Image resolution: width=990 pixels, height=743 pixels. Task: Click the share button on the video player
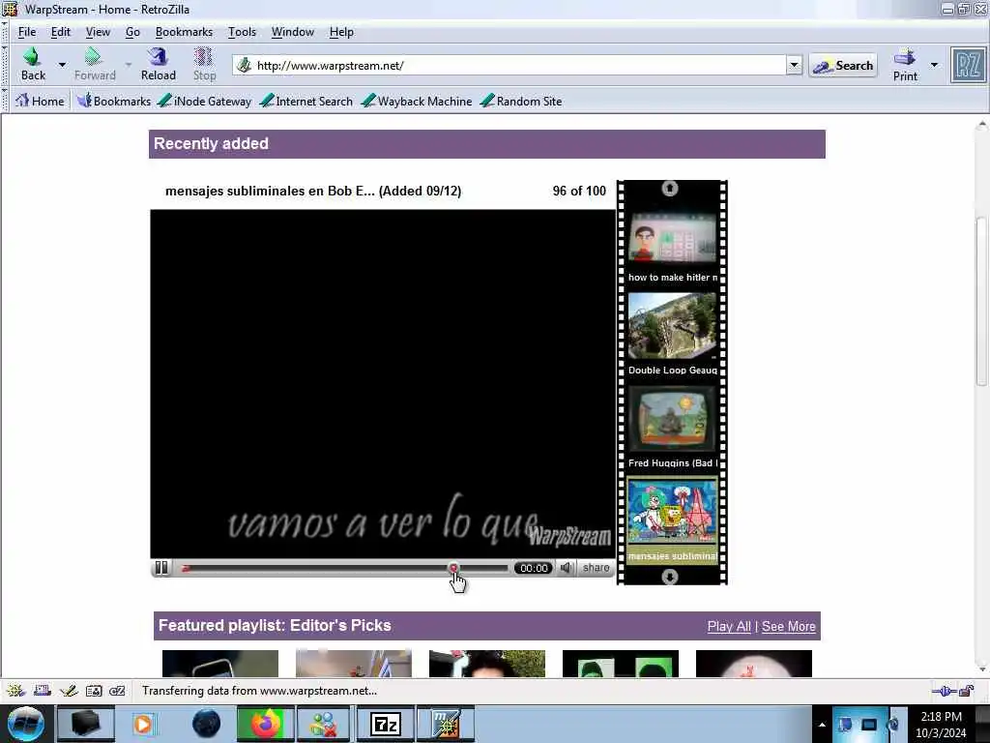coord(596,568)
